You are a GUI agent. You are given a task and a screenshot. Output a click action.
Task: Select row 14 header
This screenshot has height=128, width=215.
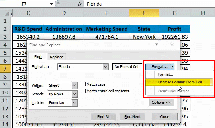pyautogui.click(x=5, y=124)
